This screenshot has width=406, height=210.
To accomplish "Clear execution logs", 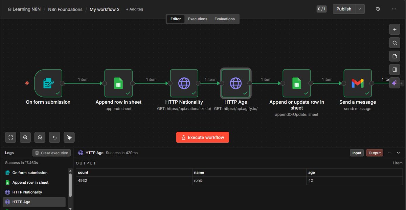I will pos(52,153).
